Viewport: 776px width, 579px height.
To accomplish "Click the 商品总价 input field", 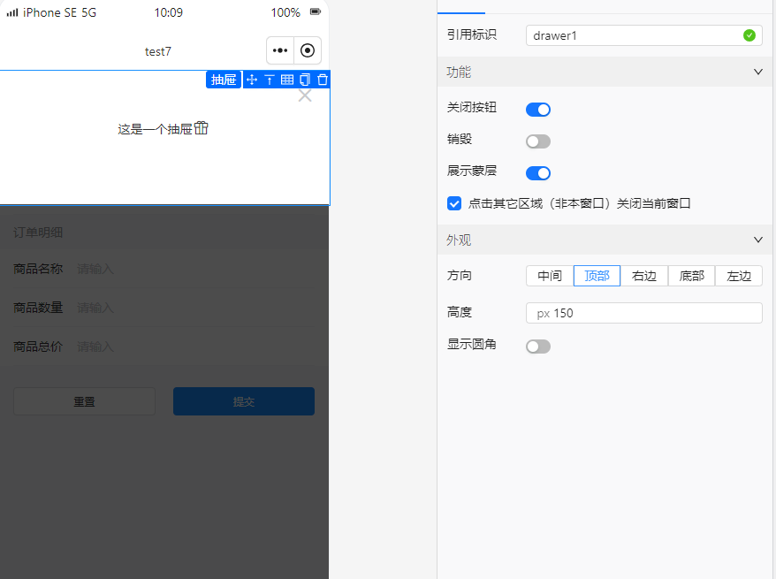I will pos(195,347).
